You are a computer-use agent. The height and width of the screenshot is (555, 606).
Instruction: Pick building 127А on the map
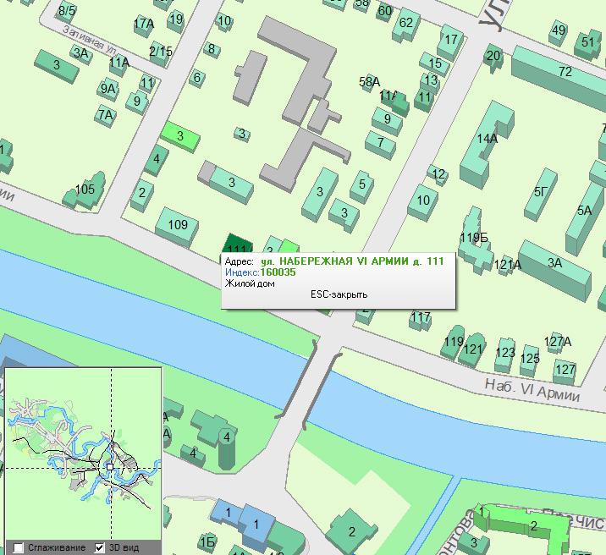point(557,342)
